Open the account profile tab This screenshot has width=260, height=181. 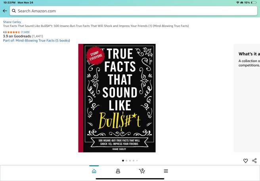pyautogui.click(x=118, y=171)
